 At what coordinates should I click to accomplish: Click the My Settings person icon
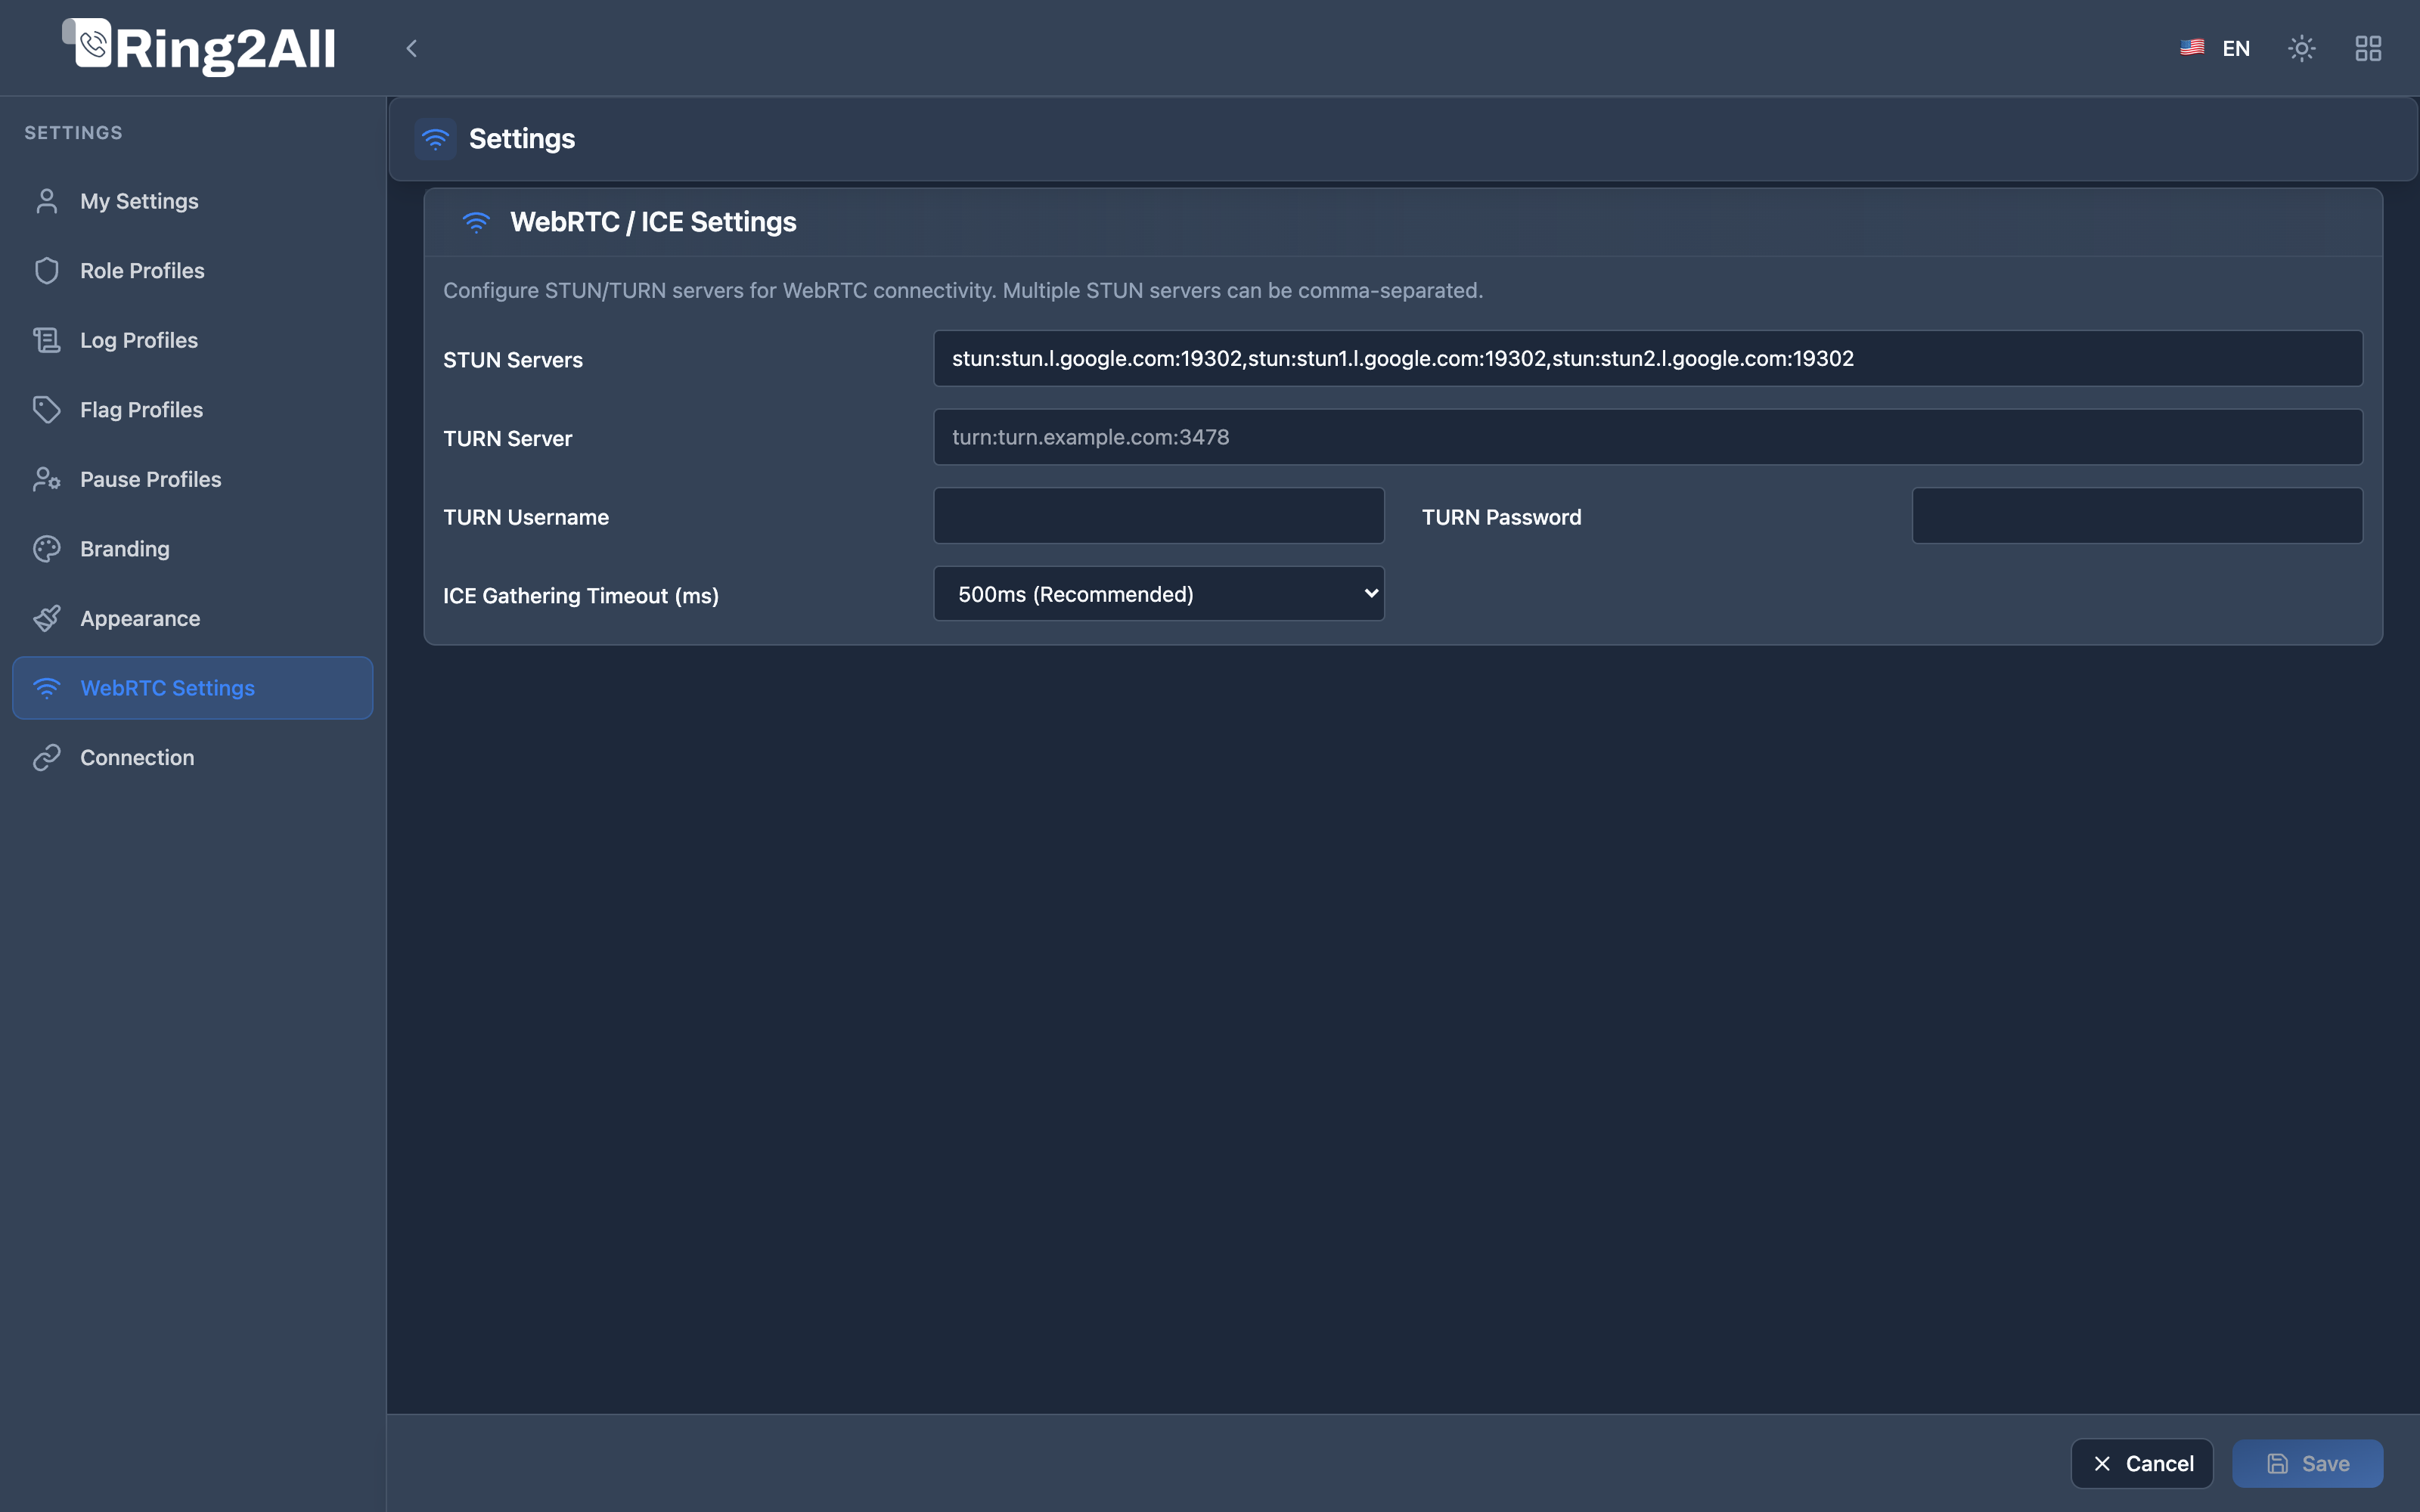tap(47, 201)
